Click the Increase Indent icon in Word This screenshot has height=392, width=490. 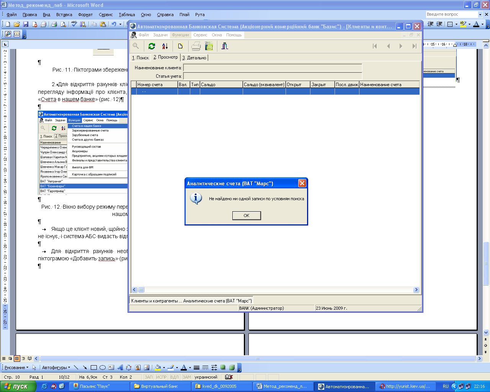coord(439,24)
